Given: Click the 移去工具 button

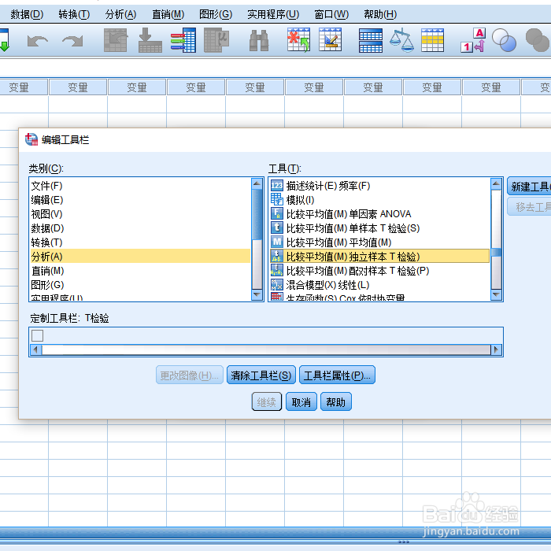Looking at the screenshot, I should pyautogui.click(x=529, y=206).
